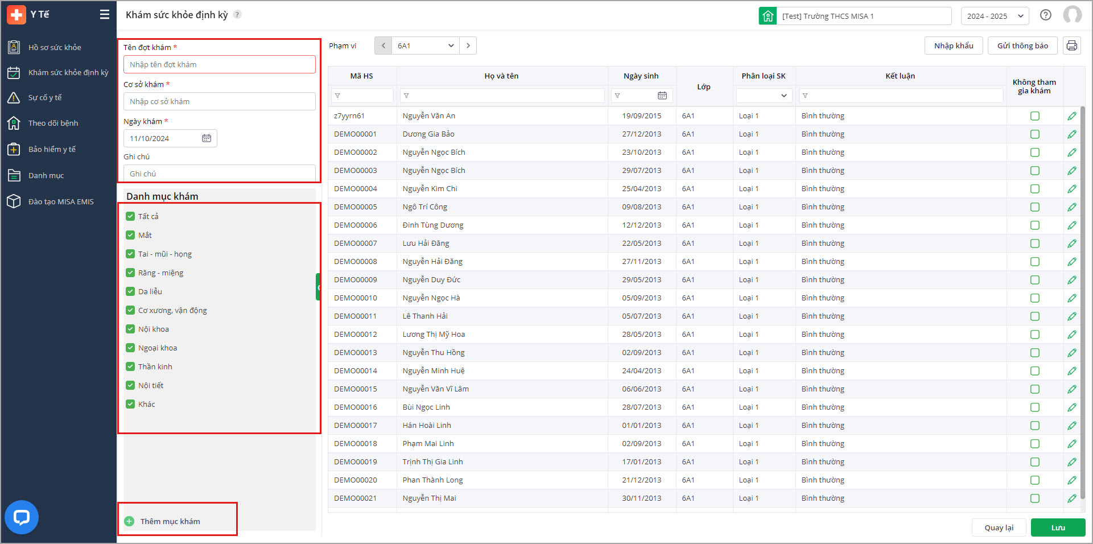Uncheck the Tất cả exam category
Screen dimensions: 1093x544
coord(130,216)
